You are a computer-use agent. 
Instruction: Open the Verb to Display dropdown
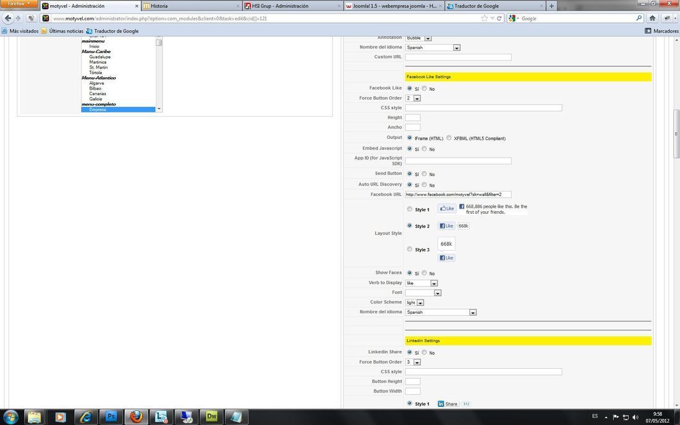pyautogui.click(x=421, y=283)
